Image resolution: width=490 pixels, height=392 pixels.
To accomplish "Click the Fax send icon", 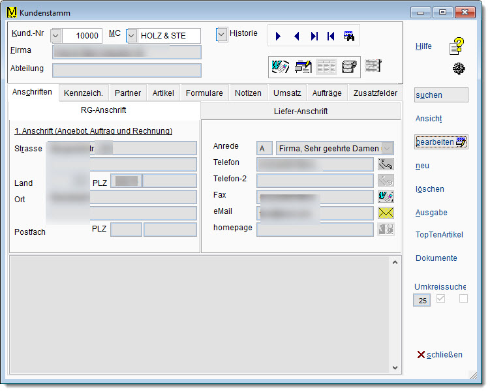I will [386, 196].
